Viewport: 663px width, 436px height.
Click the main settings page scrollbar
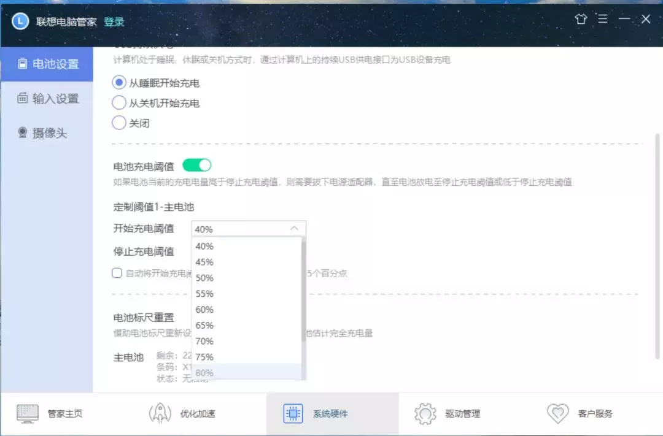click(x=657, y=247)
